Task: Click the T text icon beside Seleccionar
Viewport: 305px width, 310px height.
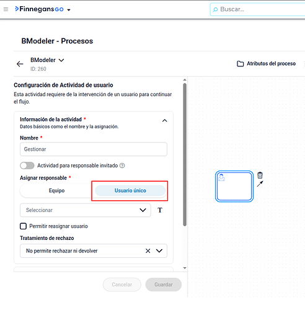Action: tap(160, 210)
